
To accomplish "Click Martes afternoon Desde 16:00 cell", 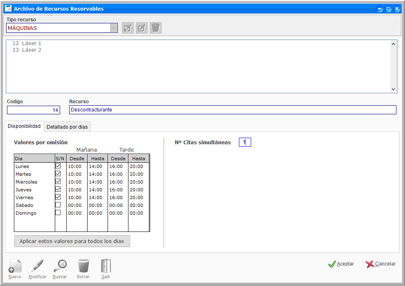I will coord(118,174).
